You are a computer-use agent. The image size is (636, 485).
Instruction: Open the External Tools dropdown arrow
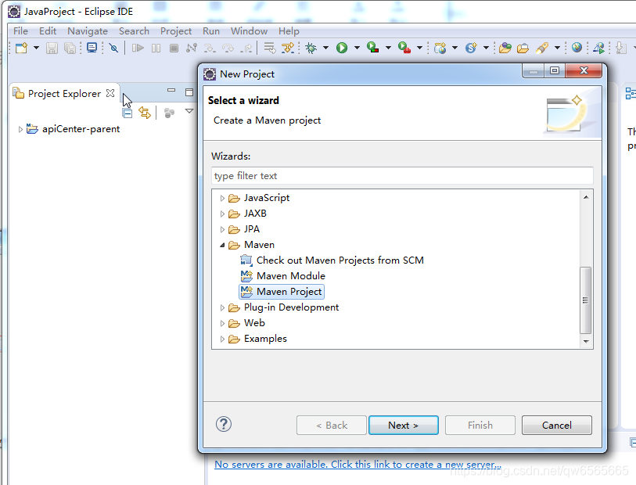(420, 48)
